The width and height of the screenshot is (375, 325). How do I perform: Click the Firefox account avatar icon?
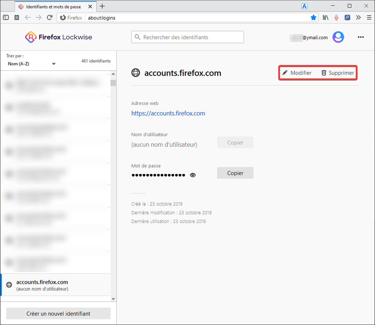338,37
